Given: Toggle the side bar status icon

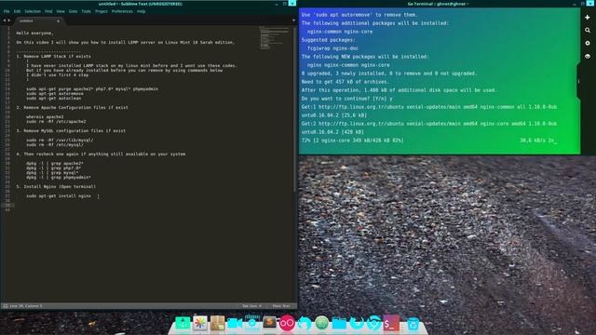Looking at the screenshot, I should coord(6,306).
